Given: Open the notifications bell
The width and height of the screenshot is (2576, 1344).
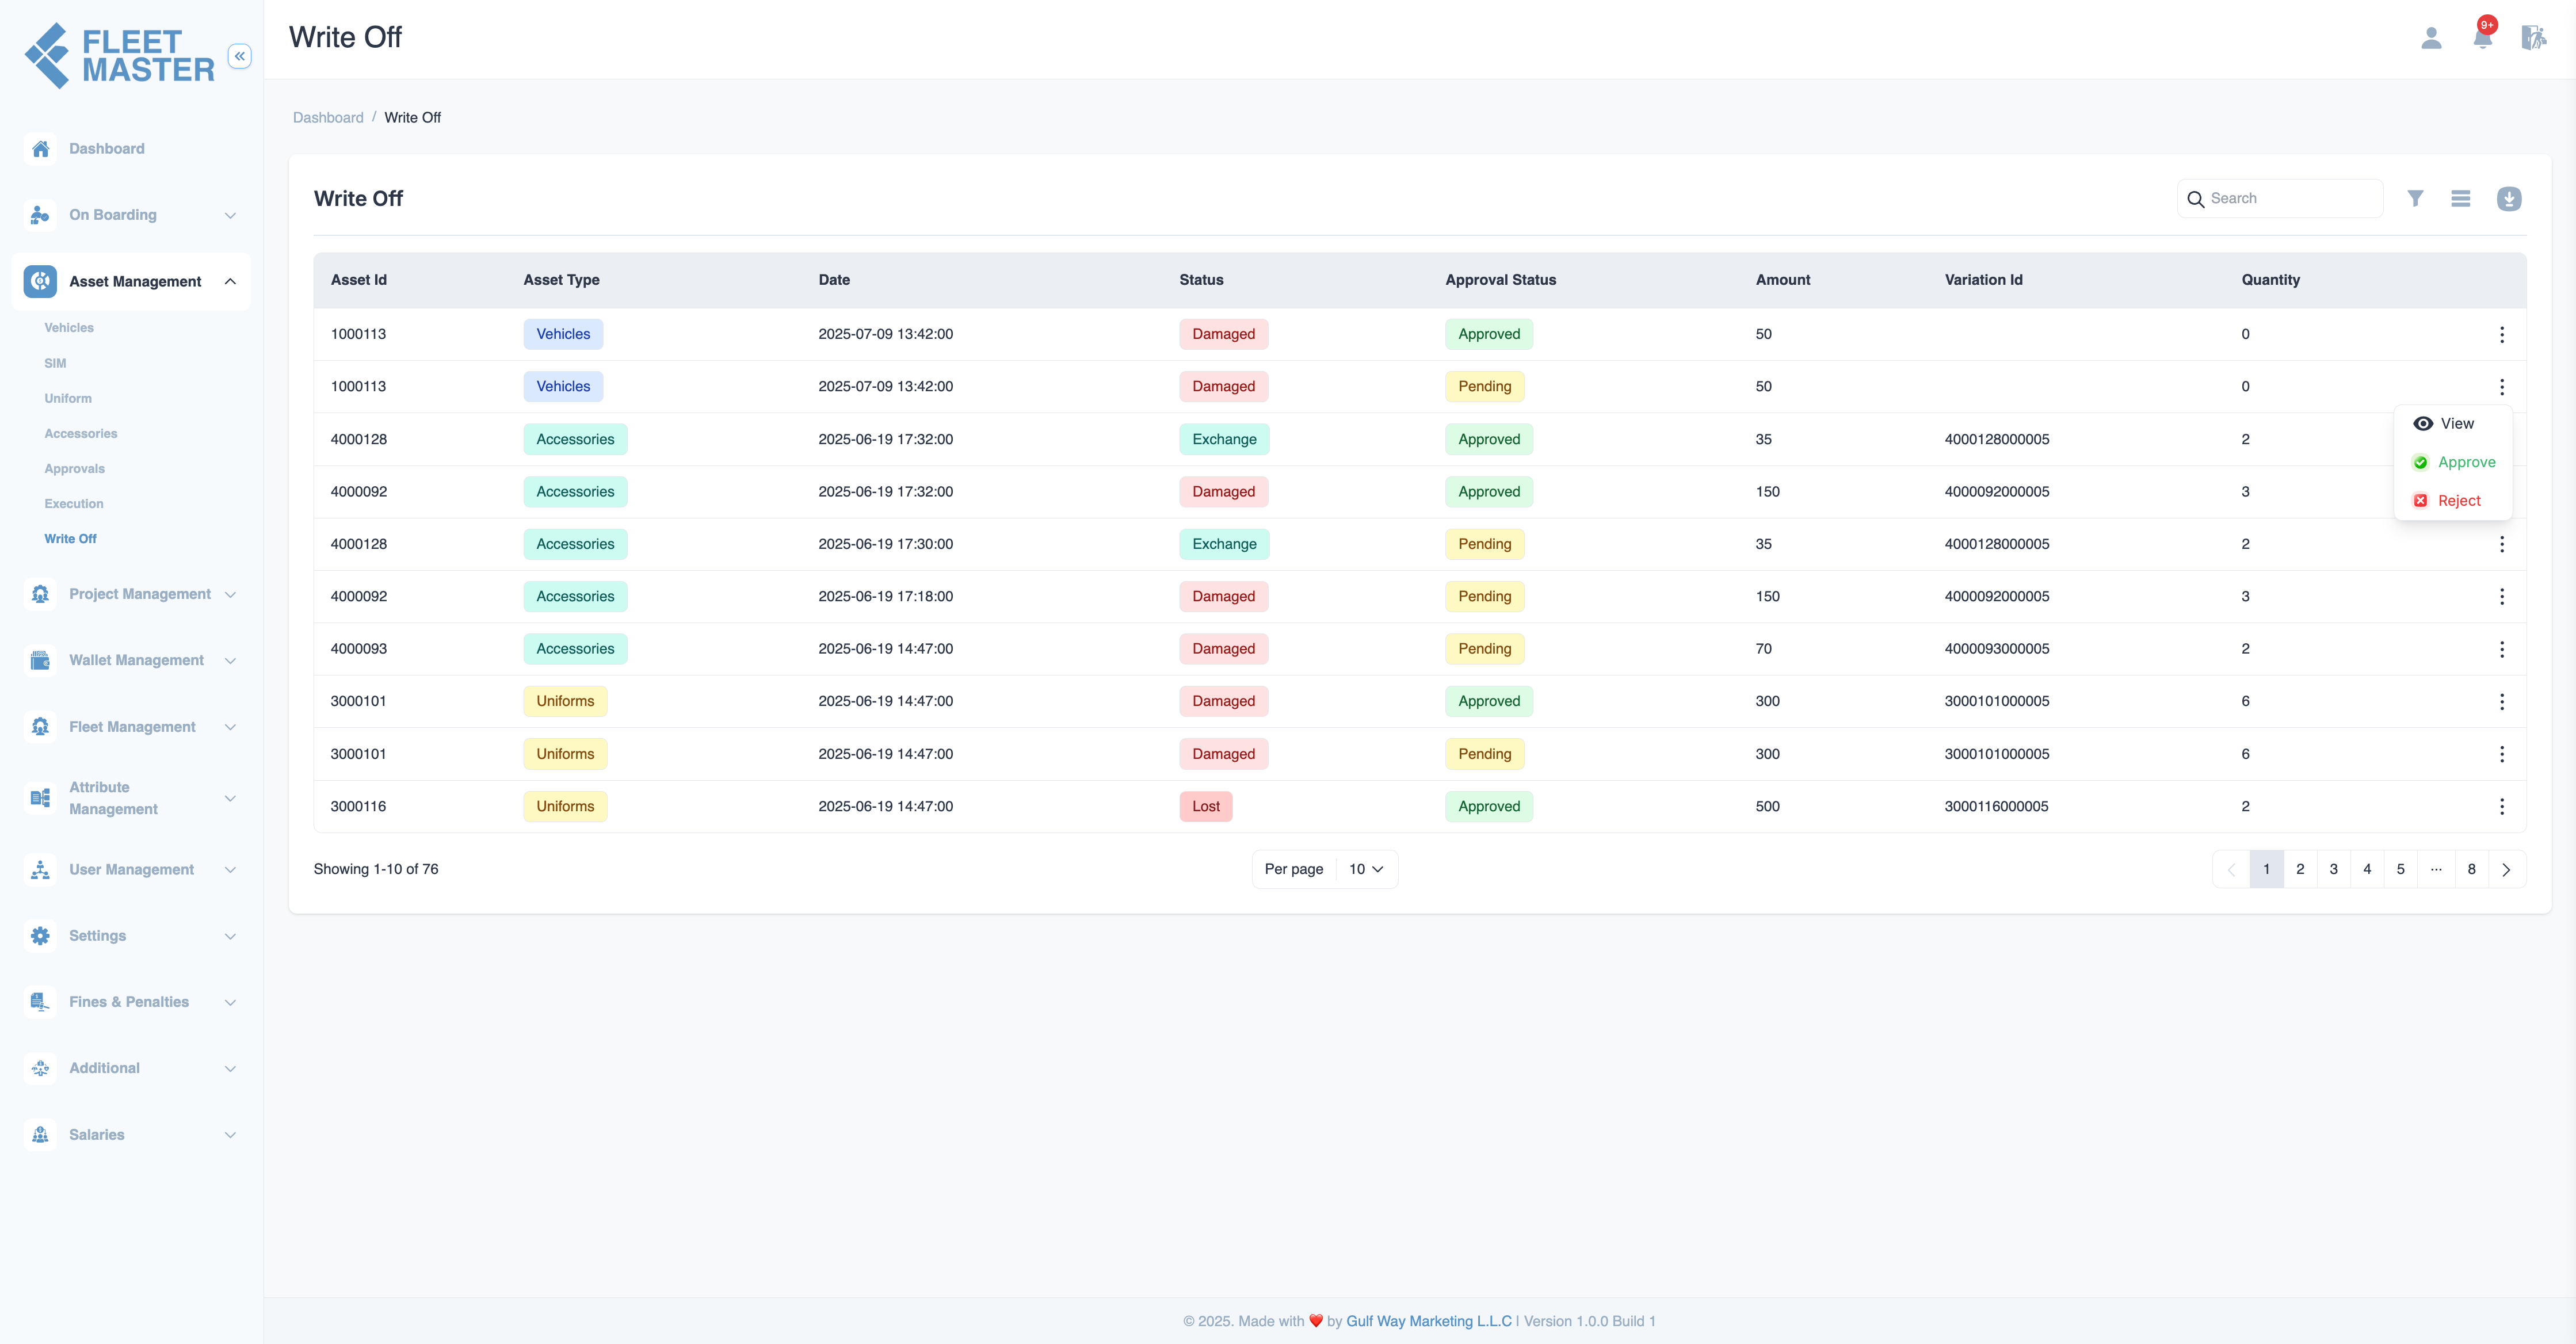Looking at the screenshot, I should [2482, 38].
